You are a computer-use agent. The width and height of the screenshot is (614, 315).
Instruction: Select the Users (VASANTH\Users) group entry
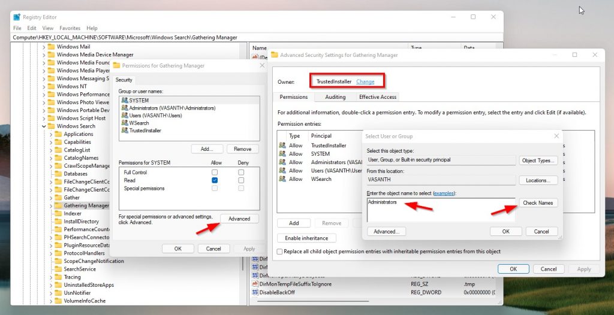click(x=189, y=116)
